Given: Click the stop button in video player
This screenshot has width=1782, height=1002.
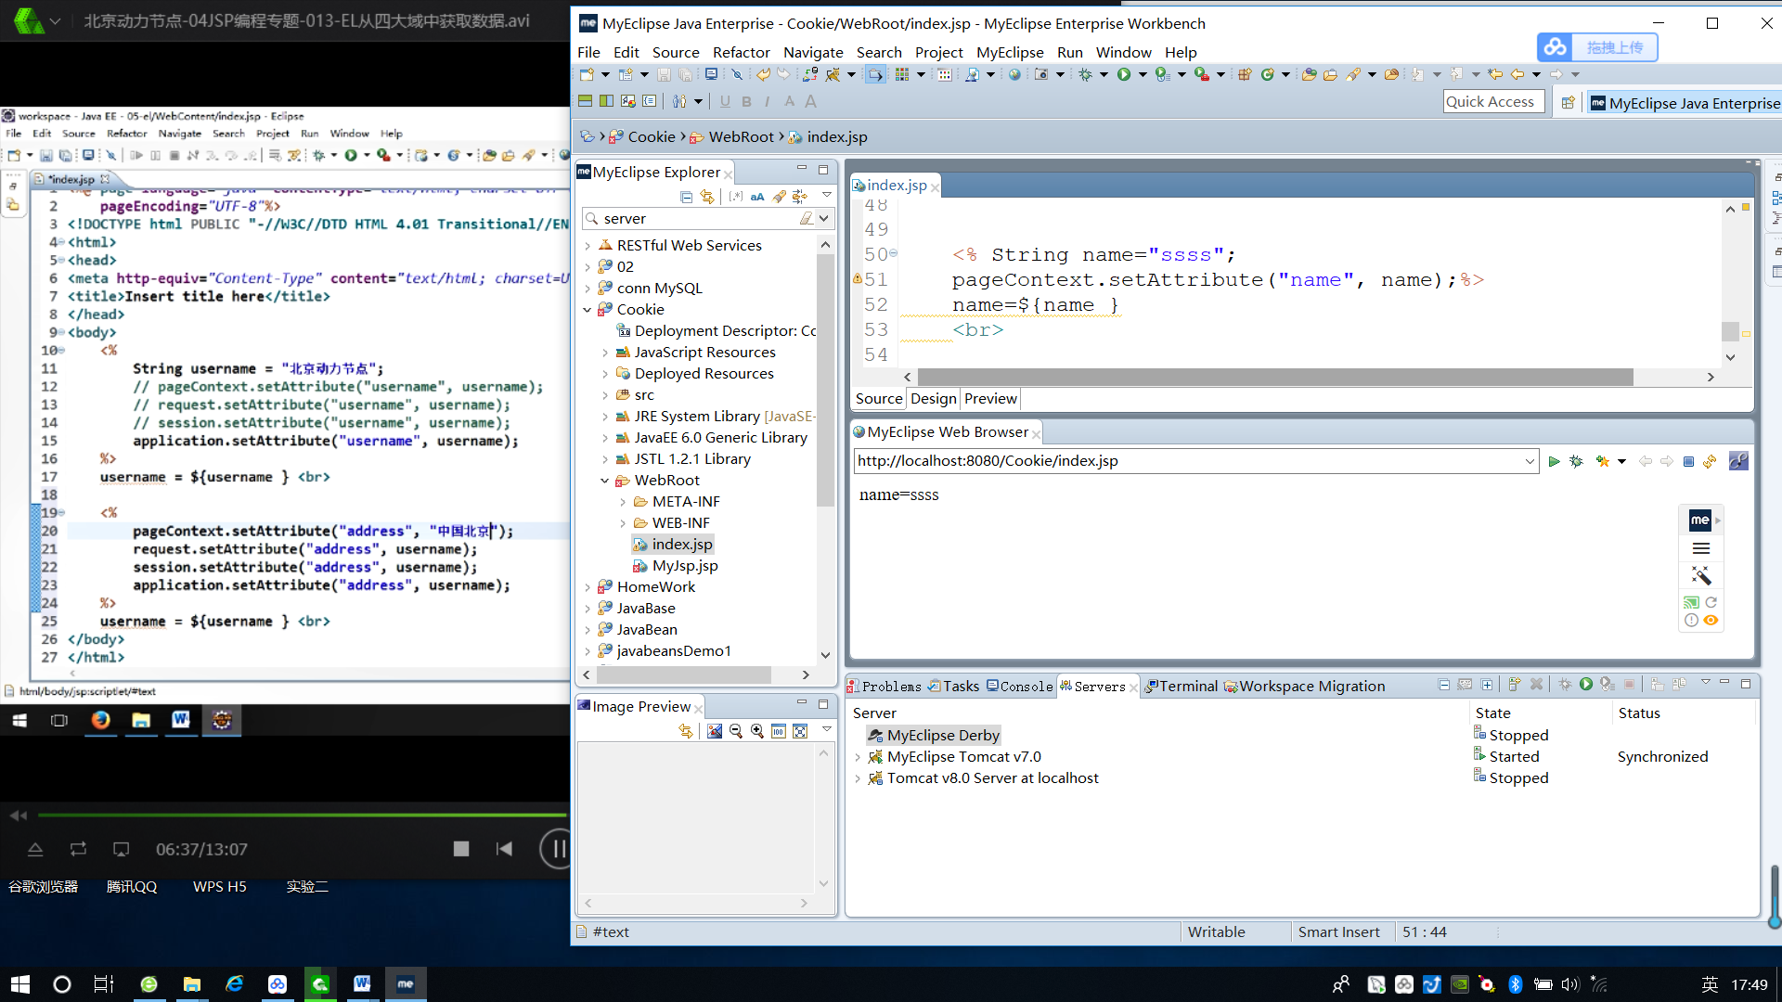Looking at the screenshot, I should pos(461,849).
